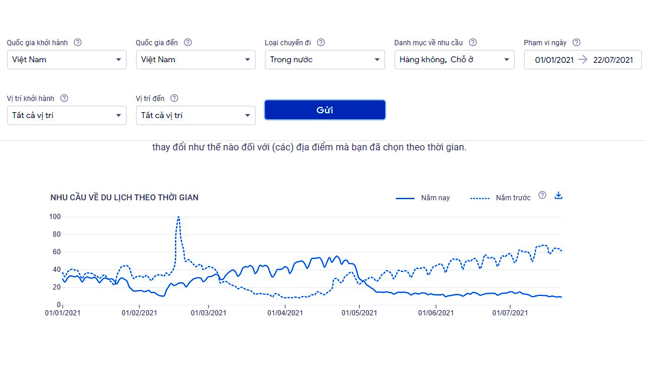
Task: Expand the Quốc gia đến dropdown
Action: pyautogui.click(x=196, y=59)
